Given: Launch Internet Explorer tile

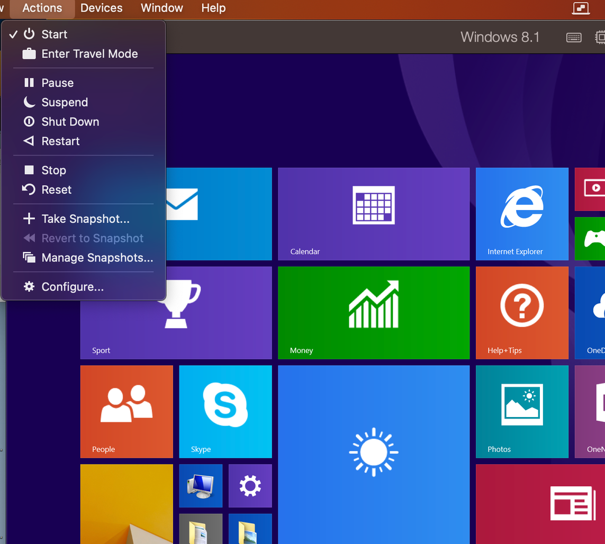Looking at the screenshot, I should point(522,214).
